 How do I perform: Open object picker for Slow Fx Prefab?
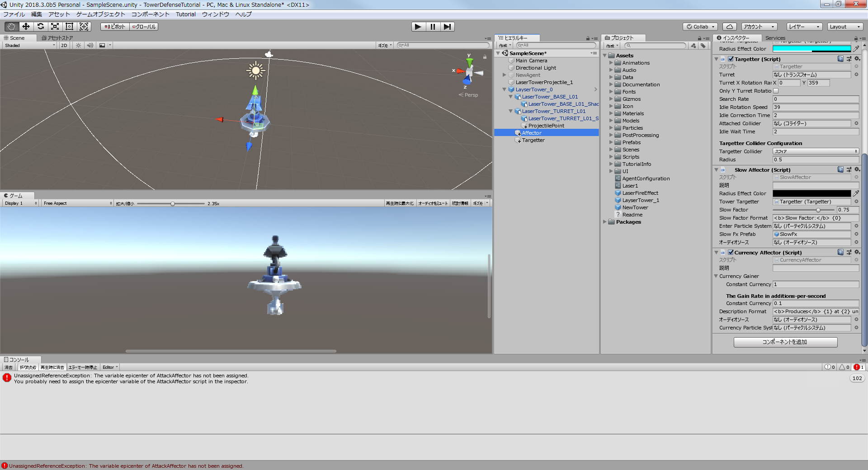tap(856, 234)
